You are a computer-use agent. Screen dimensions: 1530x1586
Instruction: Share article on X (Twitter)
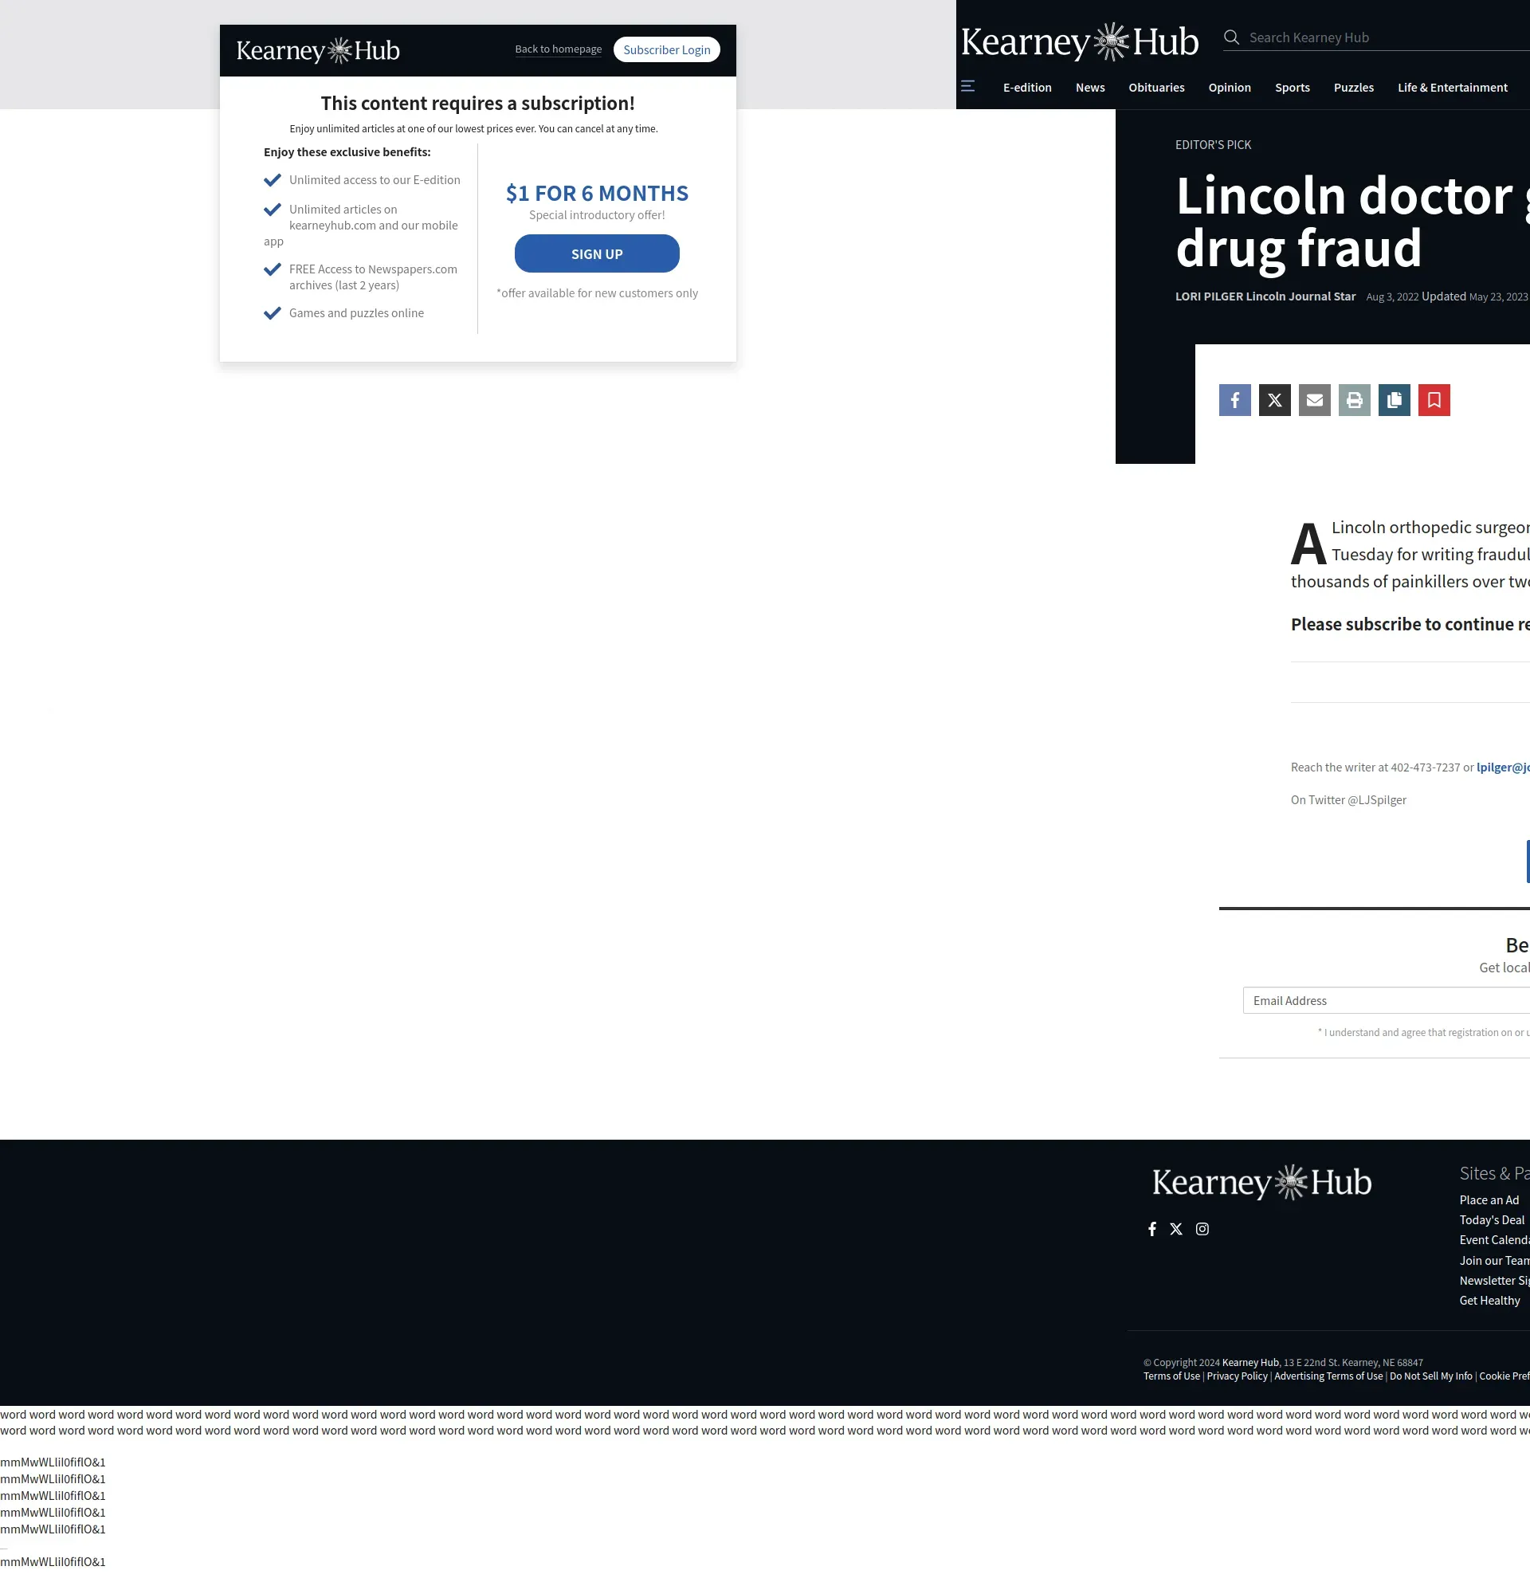pos(1274,400)
